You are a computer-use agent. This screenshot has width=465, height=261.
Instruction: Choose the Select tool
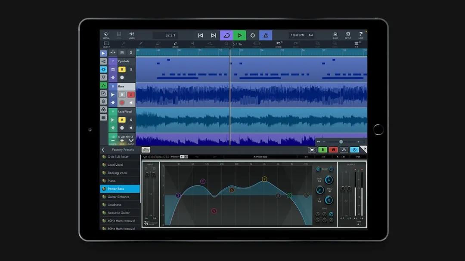coord(106,44)
